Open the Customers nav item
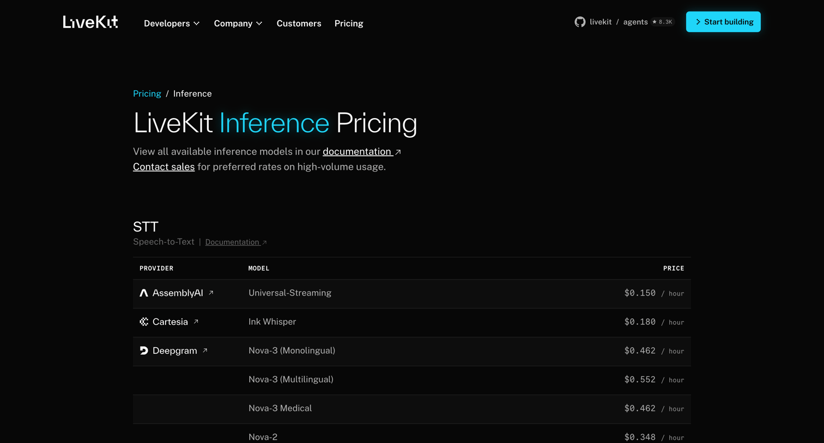Viewport: 824px width, 443px height. (299, 23)
